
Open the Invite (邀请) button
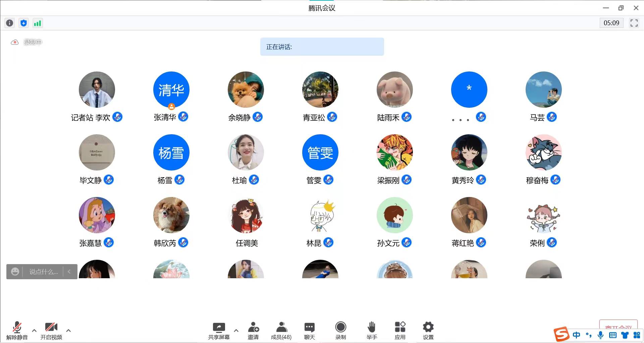pos(253,330)
